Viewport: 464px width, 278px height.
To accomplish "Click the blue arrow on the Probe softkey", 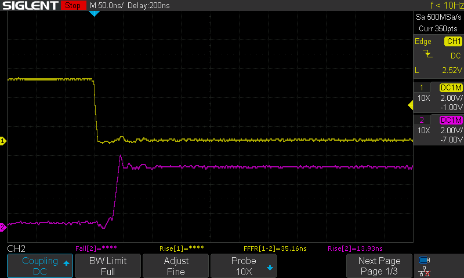I will pos(270,268).
